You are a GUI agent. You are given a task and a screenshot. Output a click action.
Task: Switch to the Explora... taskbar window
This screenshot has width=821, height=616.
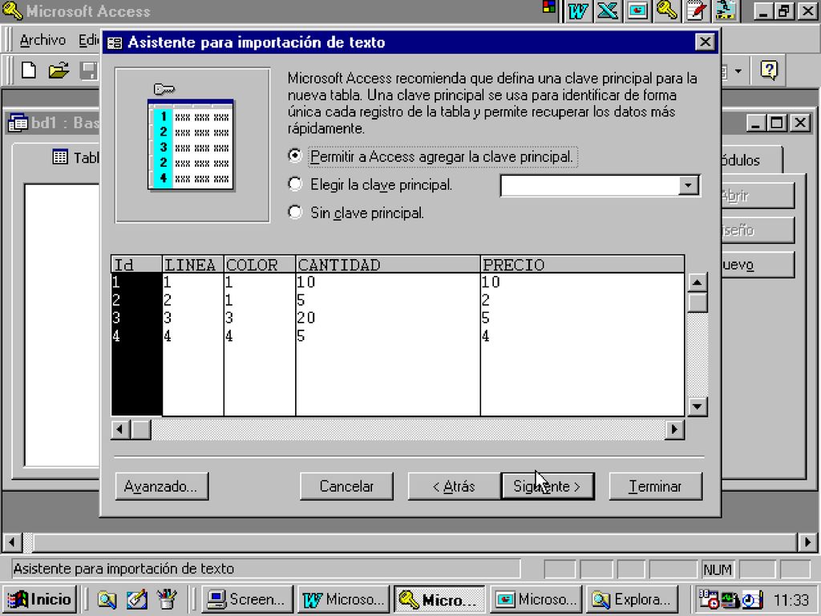[x=632, y=599]
